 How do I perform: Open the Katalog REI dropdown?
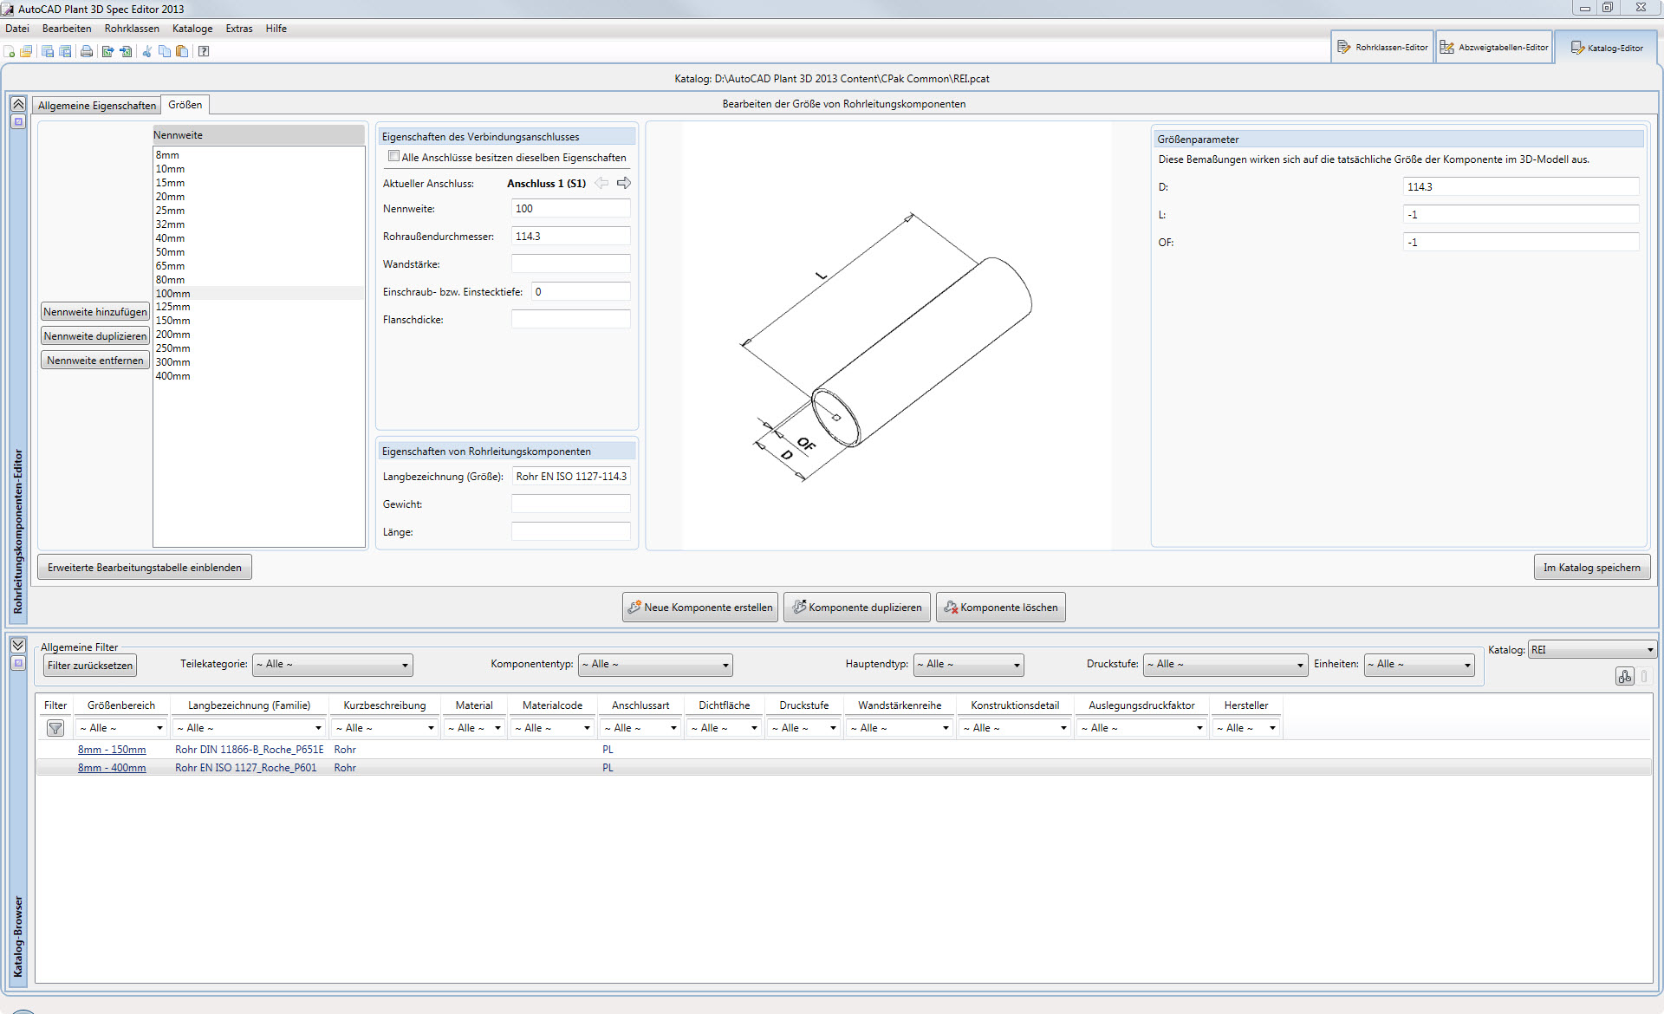(1593, 650)
